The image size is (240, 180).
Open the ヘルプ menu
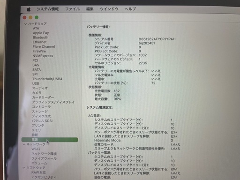[x=130, y=9]
